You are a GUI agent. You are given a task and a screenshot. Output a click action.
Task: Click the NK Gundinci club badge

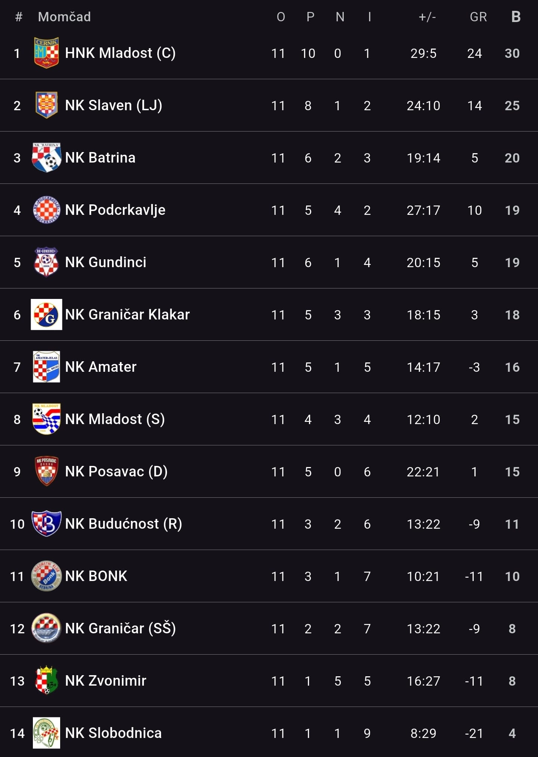tap(46, 262)
